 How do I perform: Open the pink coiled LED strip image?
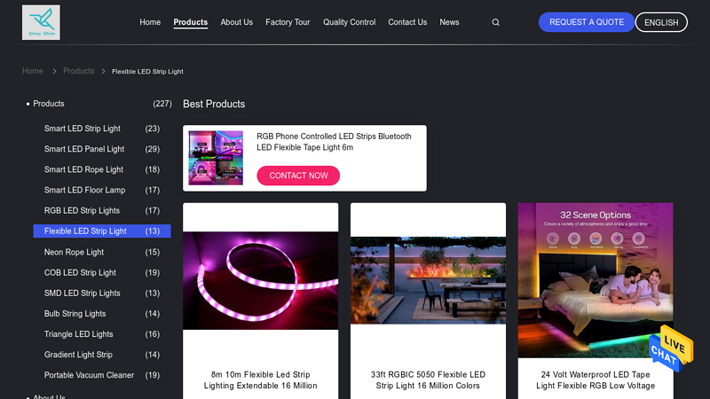pos(260,280)
